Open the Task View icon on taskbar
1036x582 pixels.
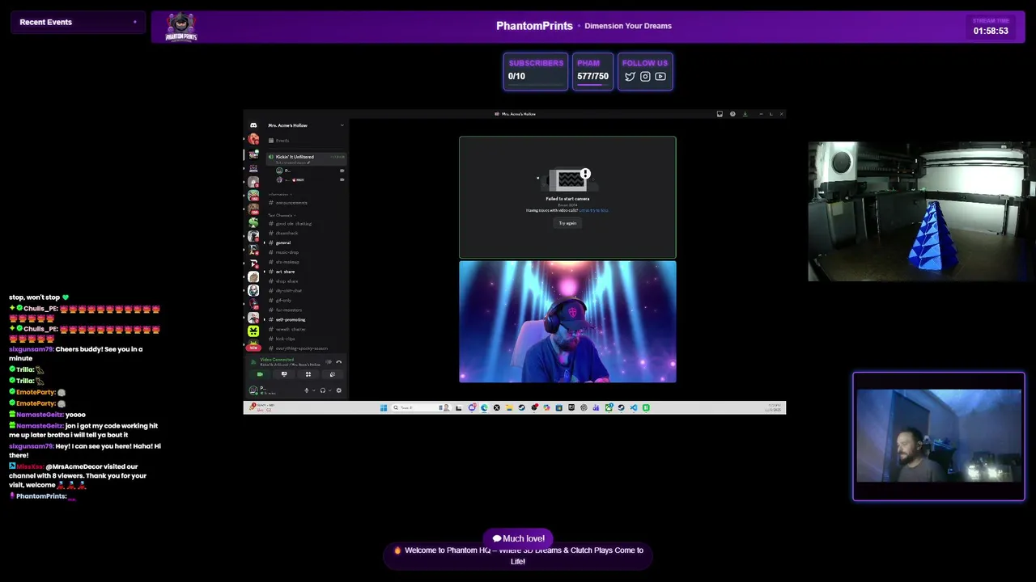tap(458, 407)
